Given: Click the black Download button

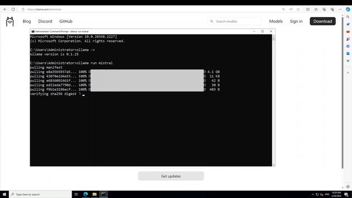Looking at the screenshot, I should pyautogui.click(x=323, y=21).
